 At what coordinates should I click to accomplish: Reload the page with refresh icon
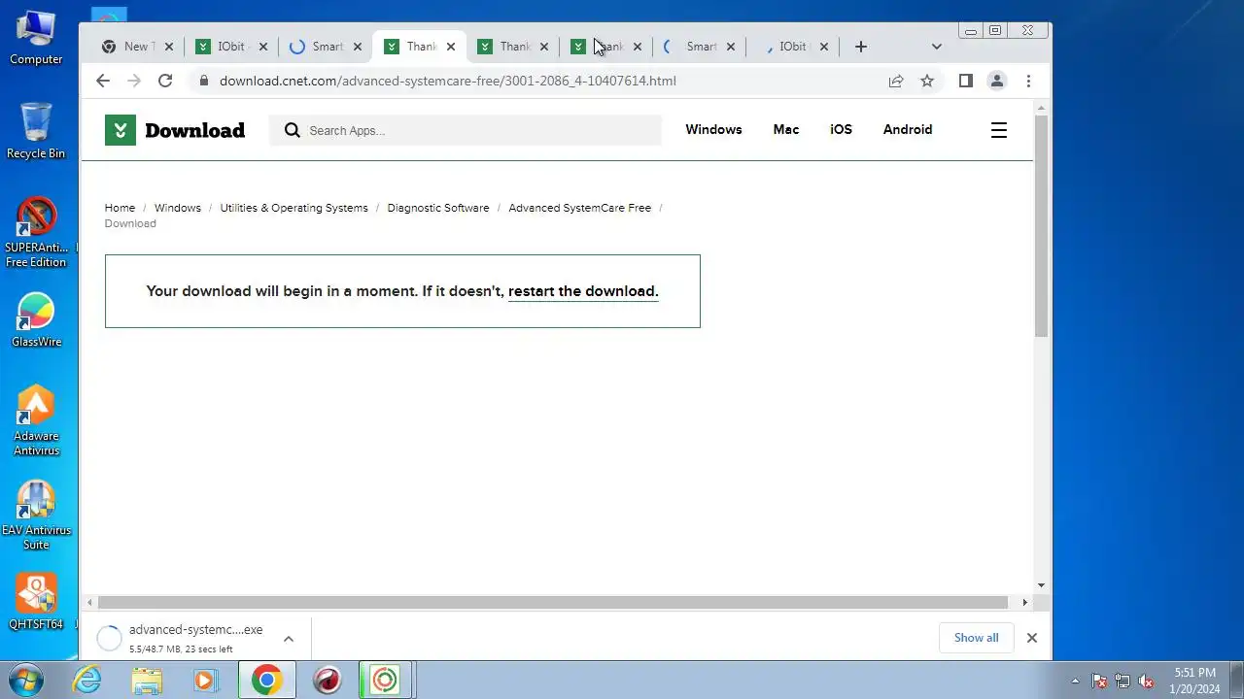pos(165,81)
